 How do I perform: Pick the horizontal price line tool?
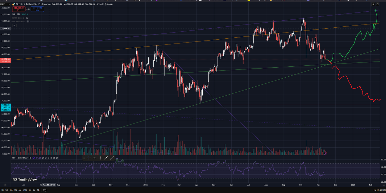tap(95, 158)
